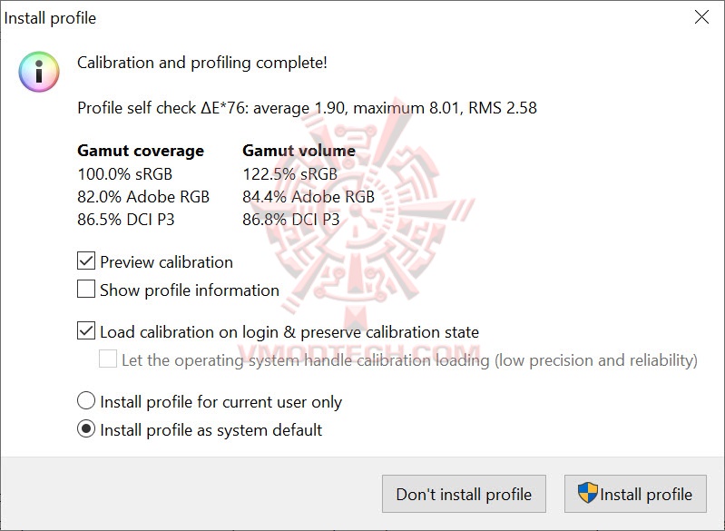Click the colorful info icon
Screen dimensions: 725x531
point(39,72)
